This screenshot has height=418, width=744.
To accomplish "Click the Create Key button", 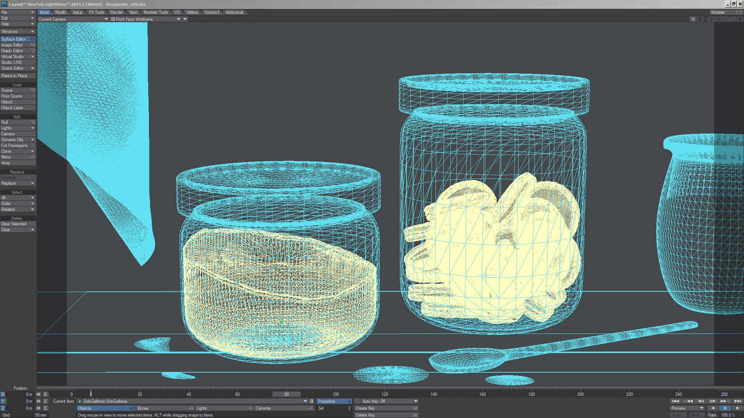I will 387,408.
